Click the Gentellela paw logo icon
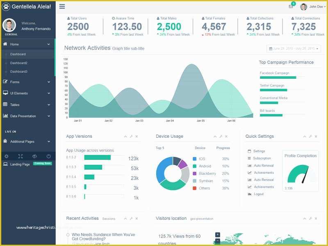 tap(6, 7)
